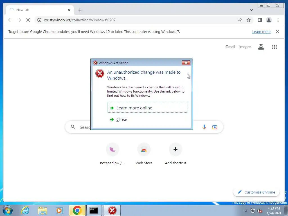Open network status tray icon
Screen dimensions: 288x216
[x=253, y=211]
